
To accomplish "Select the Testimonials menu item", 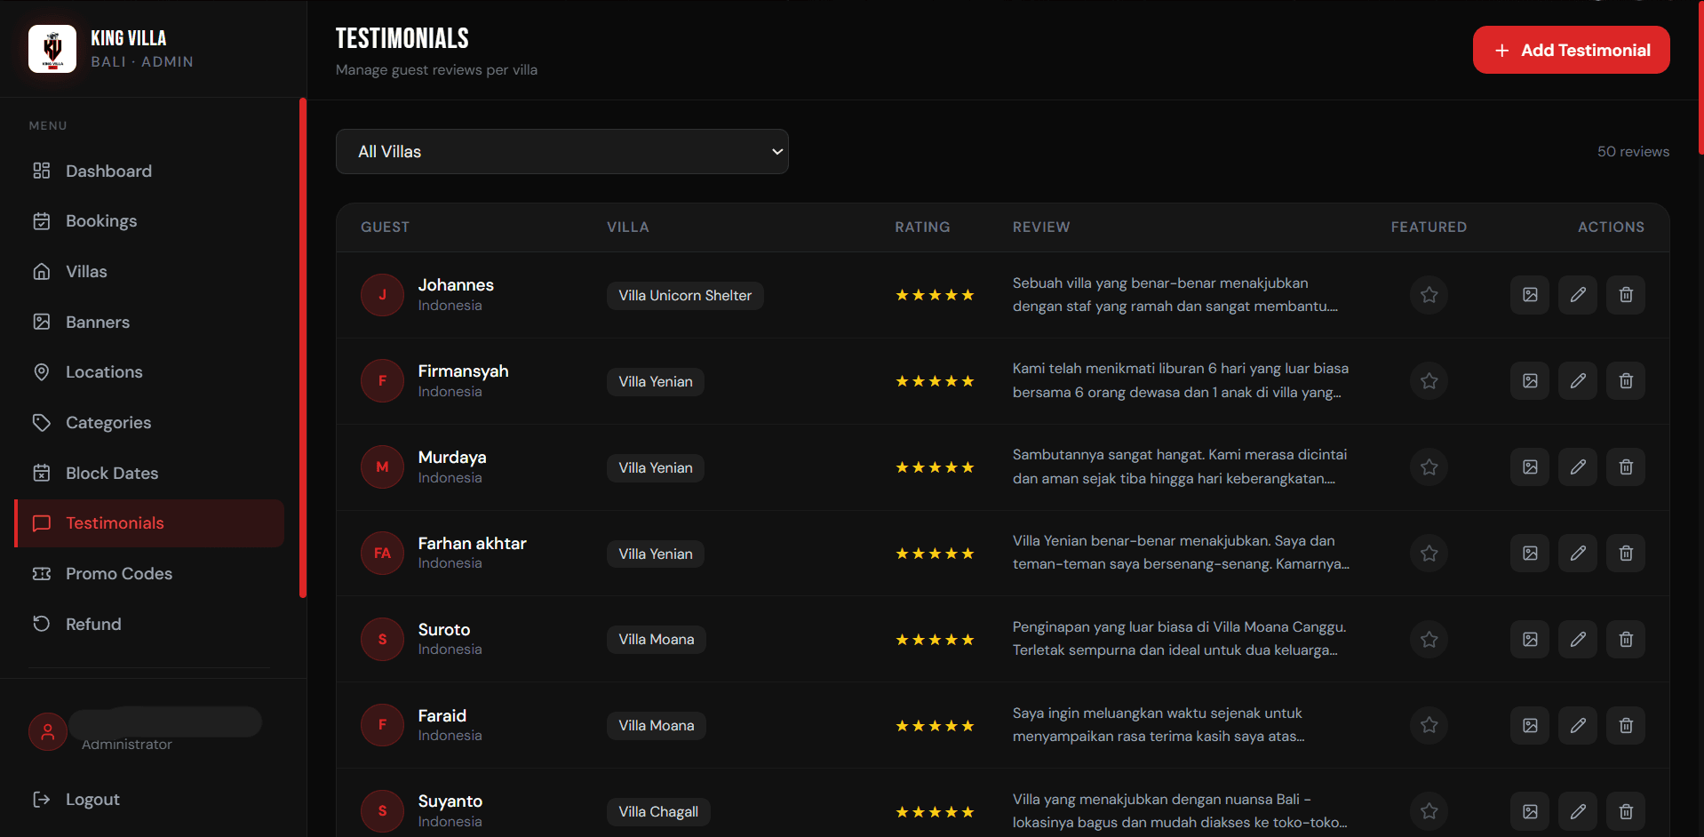I will point(149,523).
